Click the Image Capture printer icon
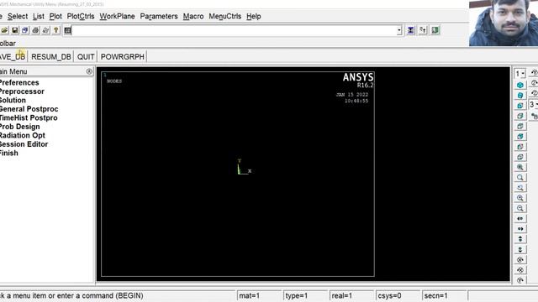 pyautogui.click(x=35, y=30)
